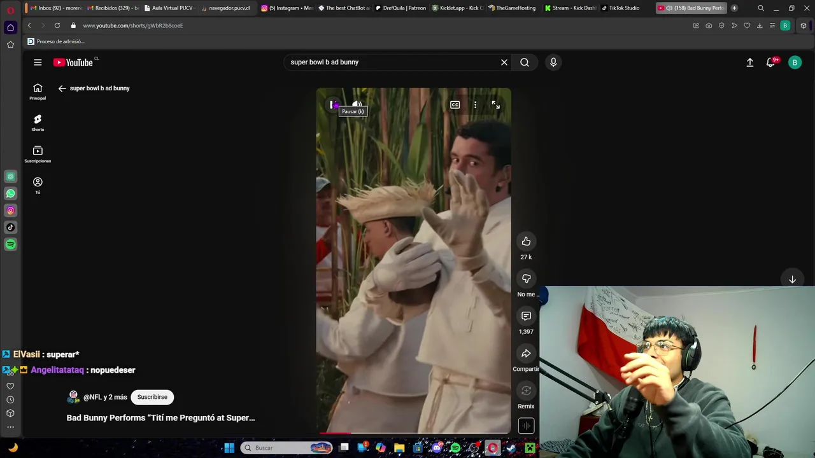
Task: Switch to the Inbox (92) Gmail tab
Action: pyautogui.click(x=56, y=8)
